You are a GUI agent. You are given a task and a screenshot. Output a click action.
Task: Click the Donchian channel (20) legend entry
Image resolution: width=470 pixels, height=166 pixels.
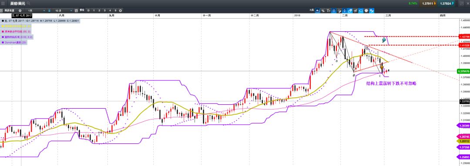coord(13,43)
